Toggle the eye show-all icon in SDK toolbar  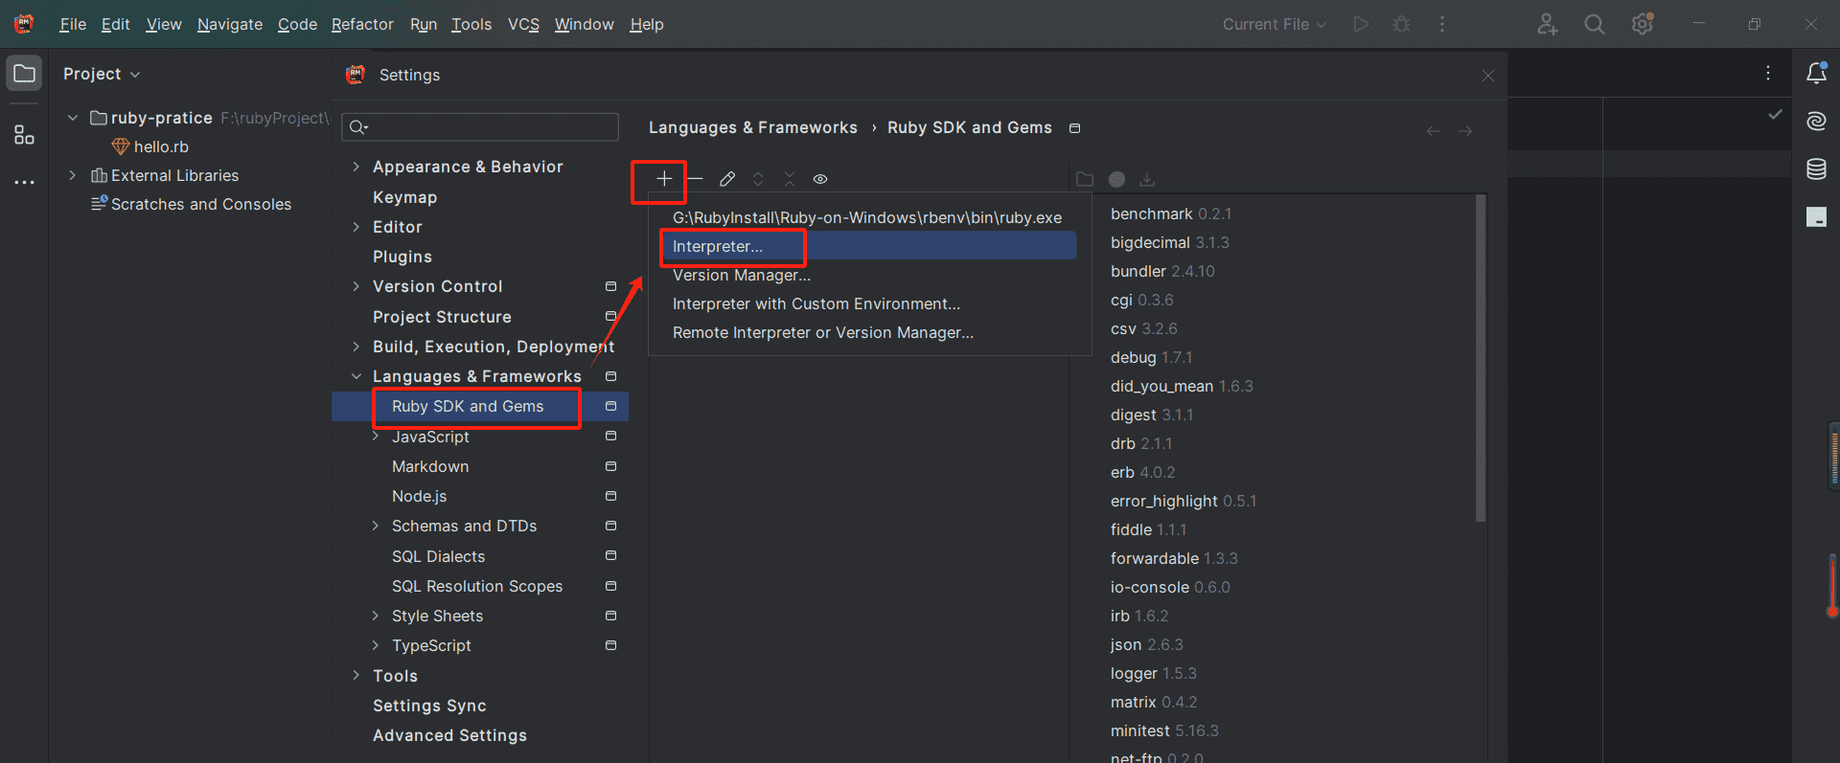[x=820, y=179]
